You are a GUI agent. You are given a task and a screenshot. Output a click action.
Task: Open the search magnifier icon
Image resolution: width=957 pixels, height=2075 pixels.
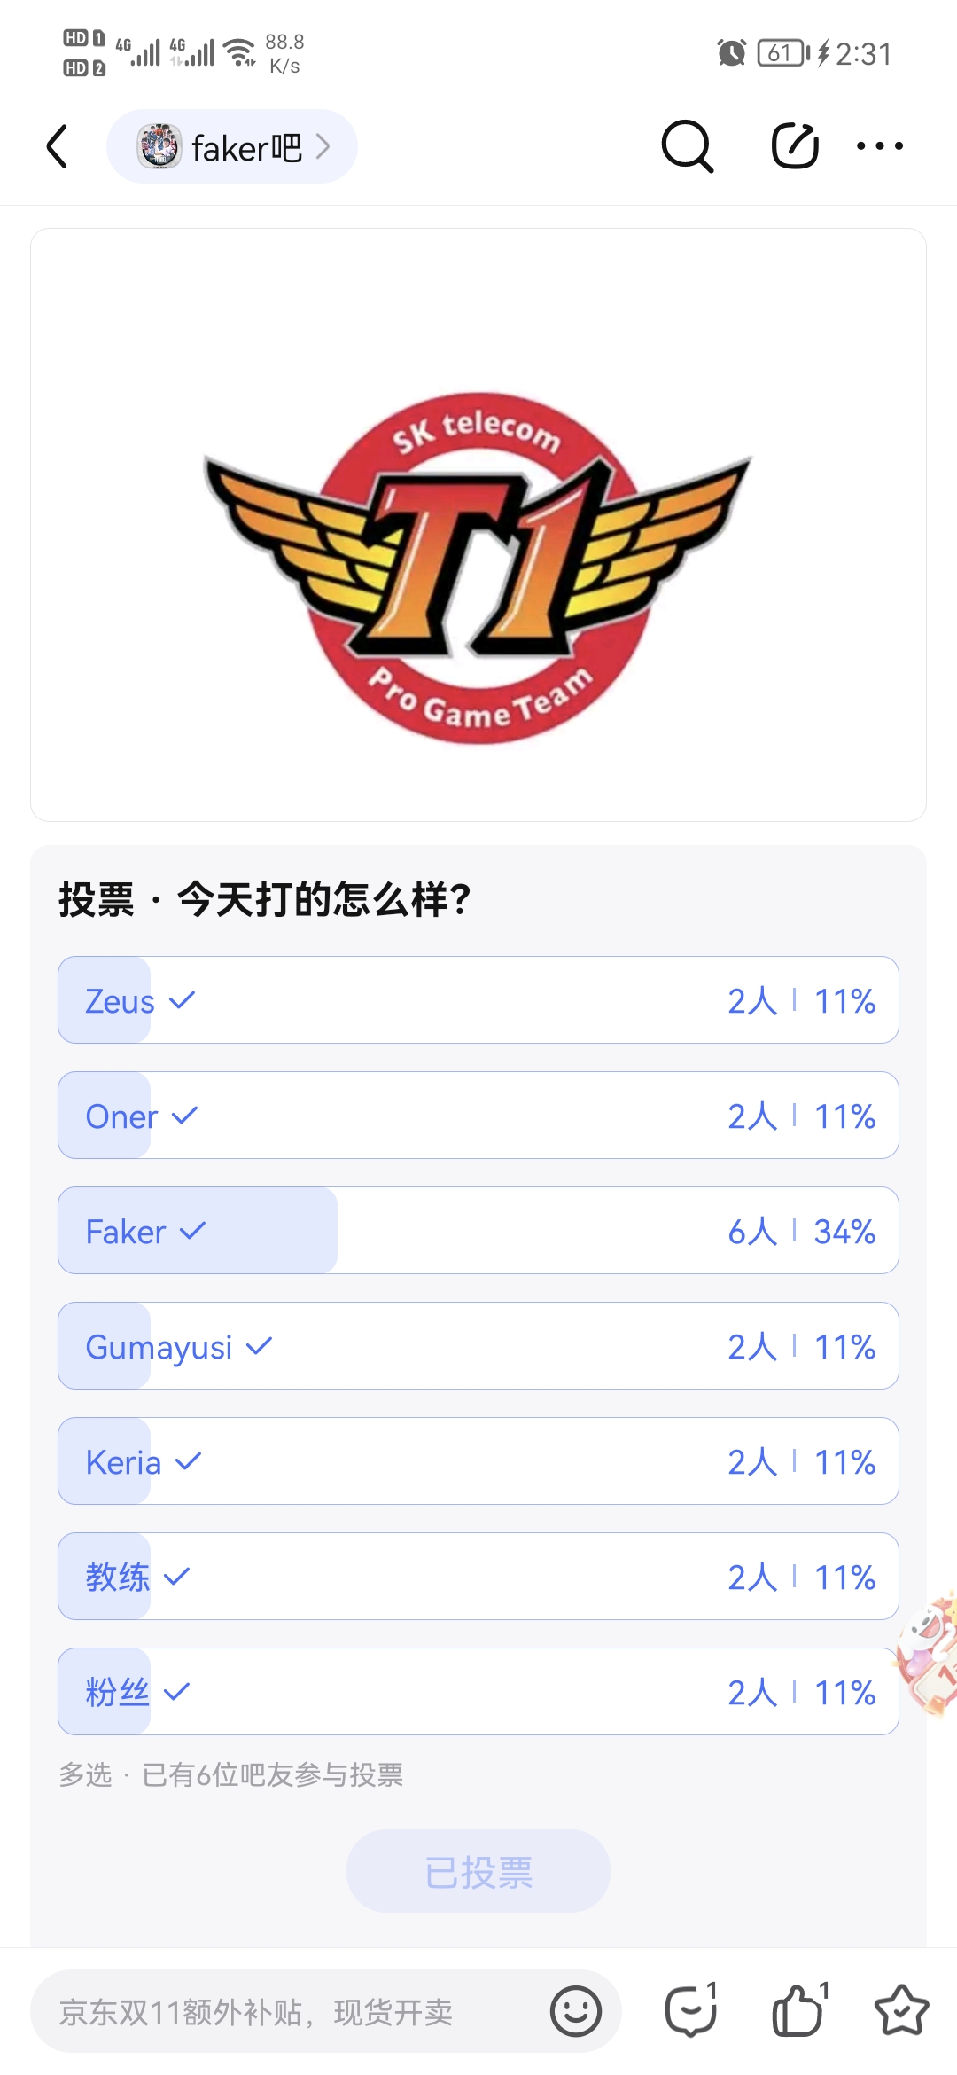tap(688, 146)
